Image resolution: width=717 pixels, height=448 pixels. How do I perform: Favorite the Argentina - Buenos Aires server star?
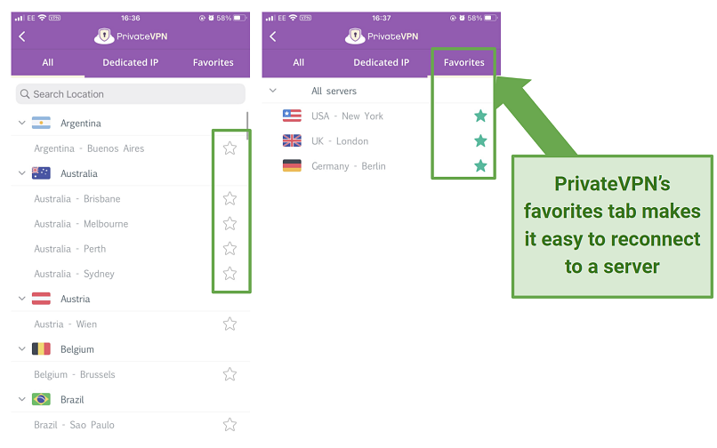(230, 148)
